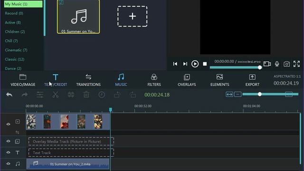
Task: Toggle visibility of text track
Action: click(8, 152)
